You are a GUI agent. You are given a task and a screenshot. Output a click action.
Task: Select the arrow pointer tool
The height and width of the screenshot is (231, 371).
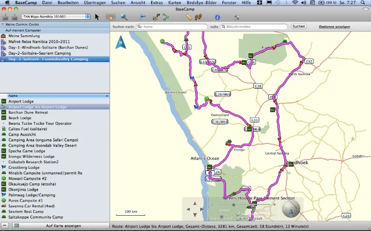(97, 17)
